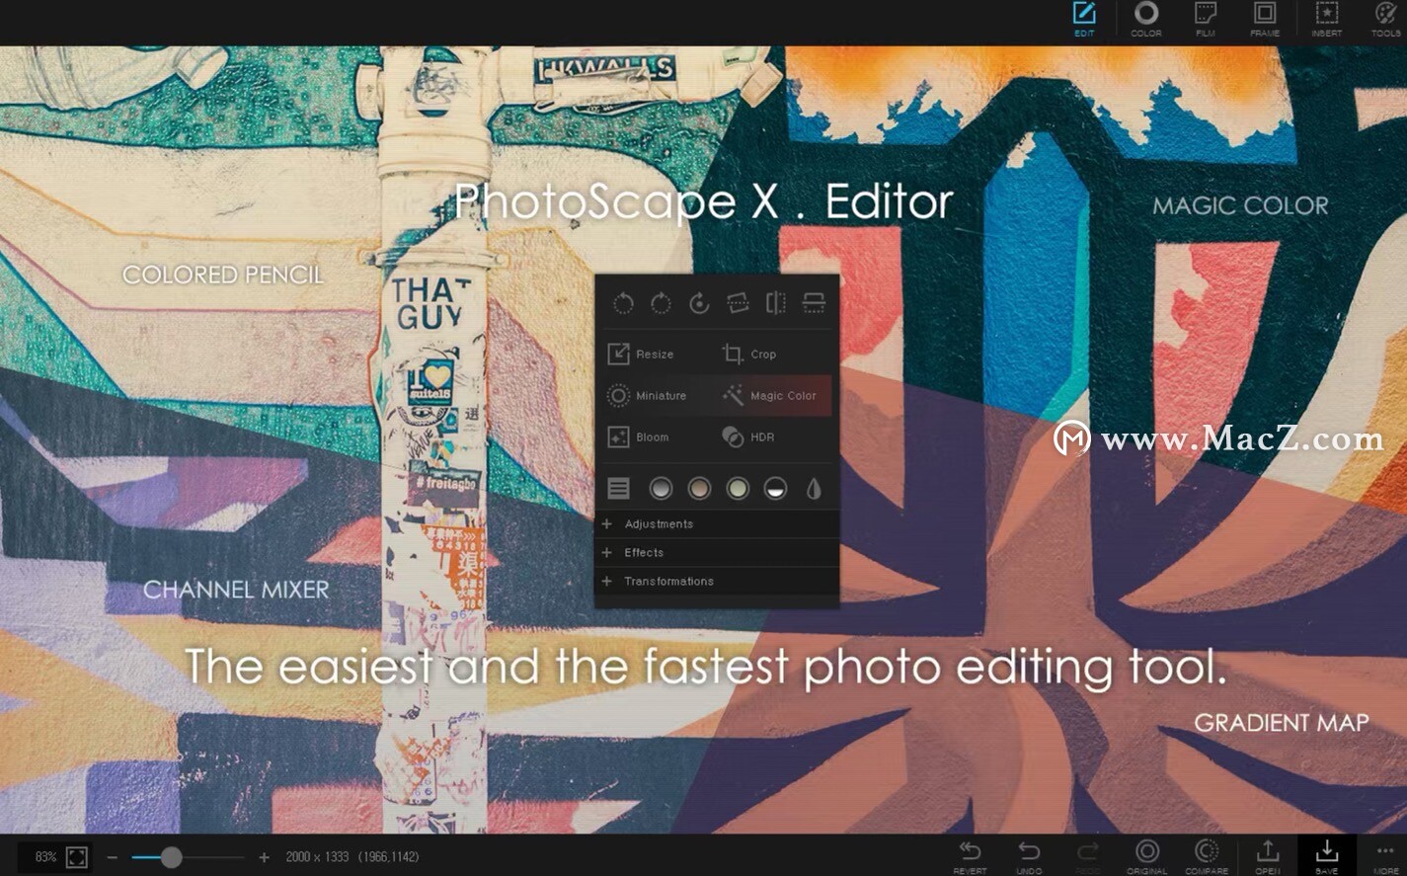Switch to the Color tab
This screenshot has width=1407, height=876.
click(x=1145, y=18)
